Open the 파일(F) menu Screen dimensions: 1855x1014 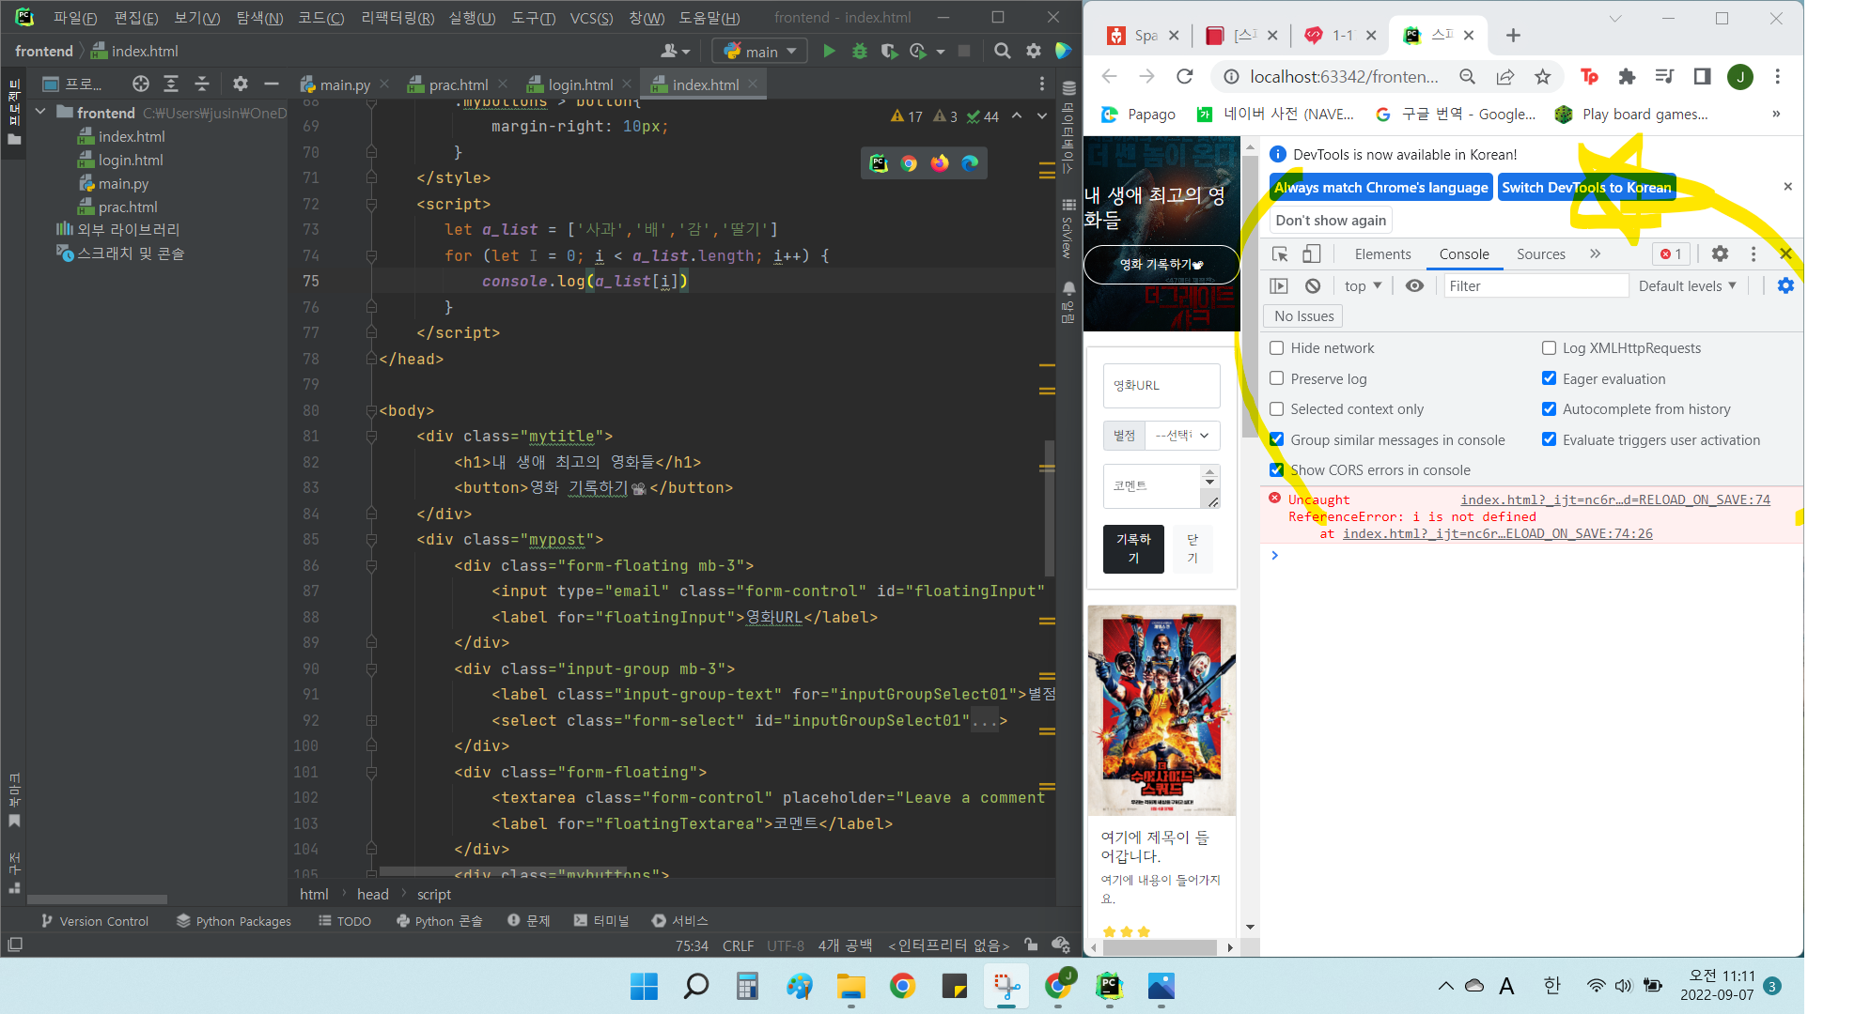coord(75,18)
